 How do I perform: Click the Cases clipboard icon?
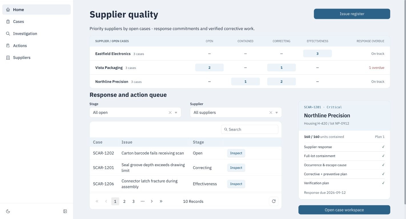(8, 22)
